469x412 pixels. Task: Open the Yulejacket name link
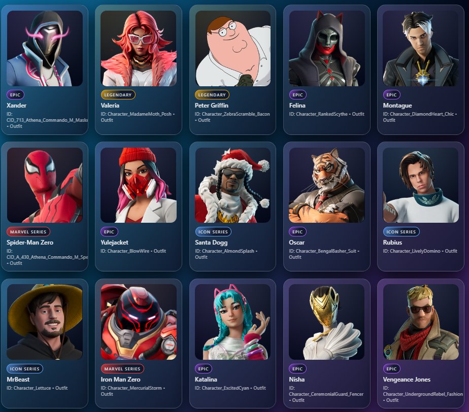coord(114,243)
